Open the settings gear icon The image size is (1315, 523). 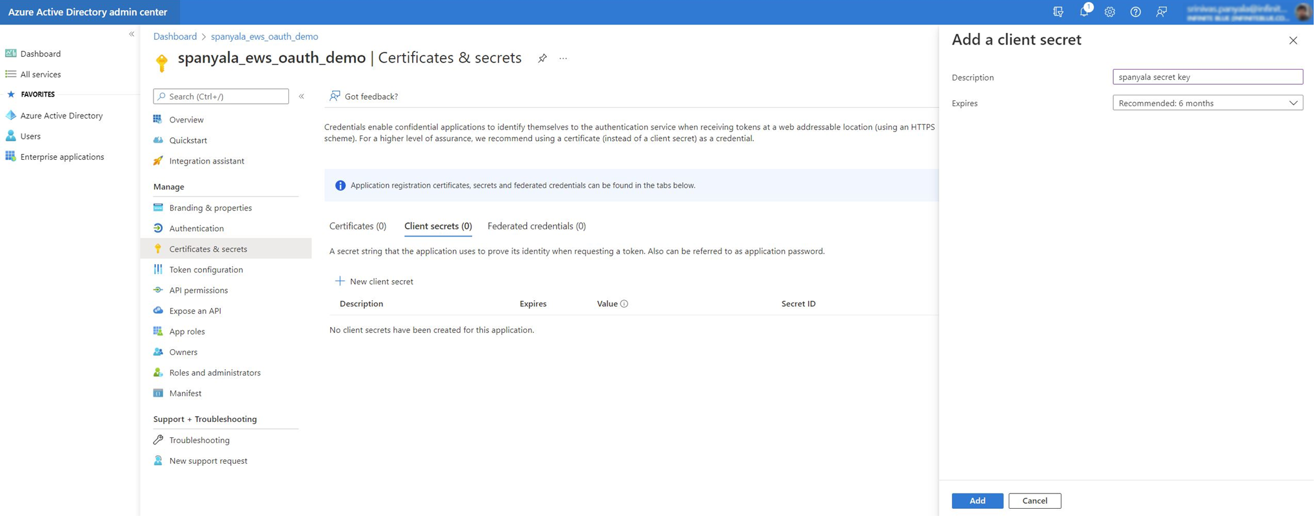tap(1110, 12)
